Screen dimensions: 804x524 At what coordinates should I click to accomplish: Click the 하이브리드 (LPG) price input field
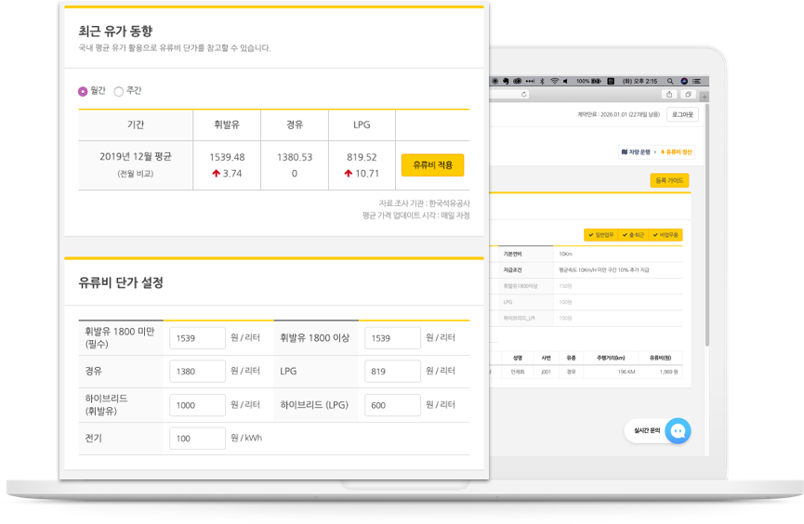tap(392, 405)
